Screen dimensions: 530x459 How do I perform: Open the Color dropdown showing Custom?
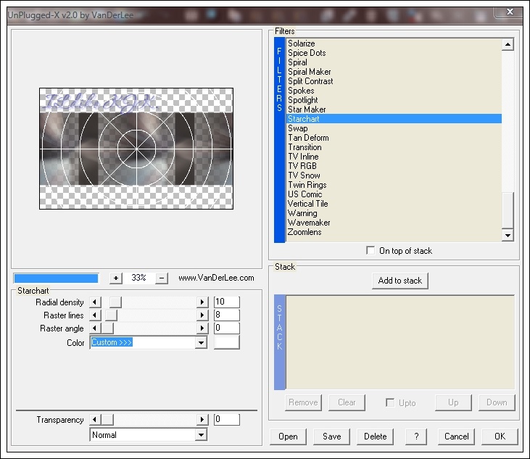201,343
